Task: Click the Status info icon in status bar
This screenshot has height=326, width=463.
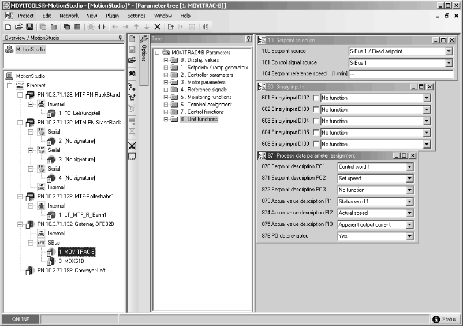Action: click(436, 319)
